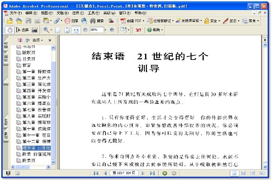Go to the first page

(96, 173)
